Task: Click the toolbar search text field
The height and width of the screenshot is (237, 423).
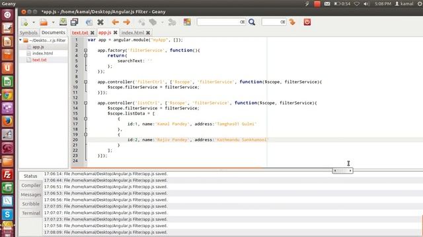Action: (x=218, y=22)
